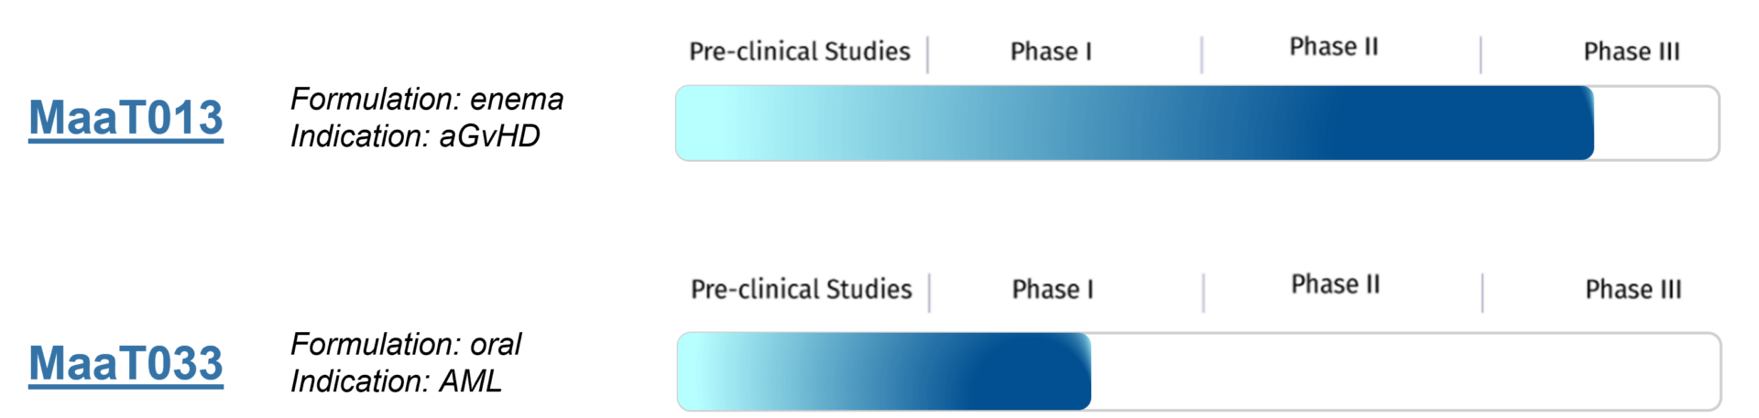Image resolution: width=1759 pixels, height=418 pixels.
Task: Click the 'Formulation: oral' text
Action: pos(406,344)
